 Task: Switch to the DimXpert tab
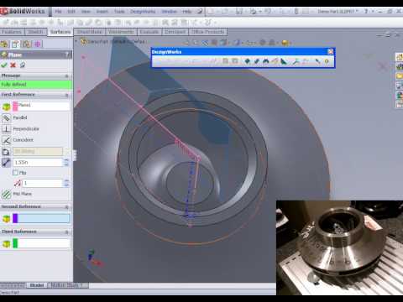coord(175,32)
